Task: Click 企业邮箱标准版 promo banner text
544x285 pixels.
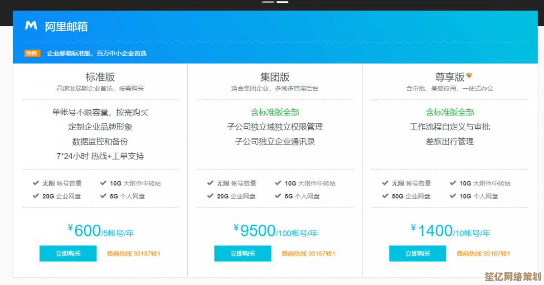Action: [97, 53]
